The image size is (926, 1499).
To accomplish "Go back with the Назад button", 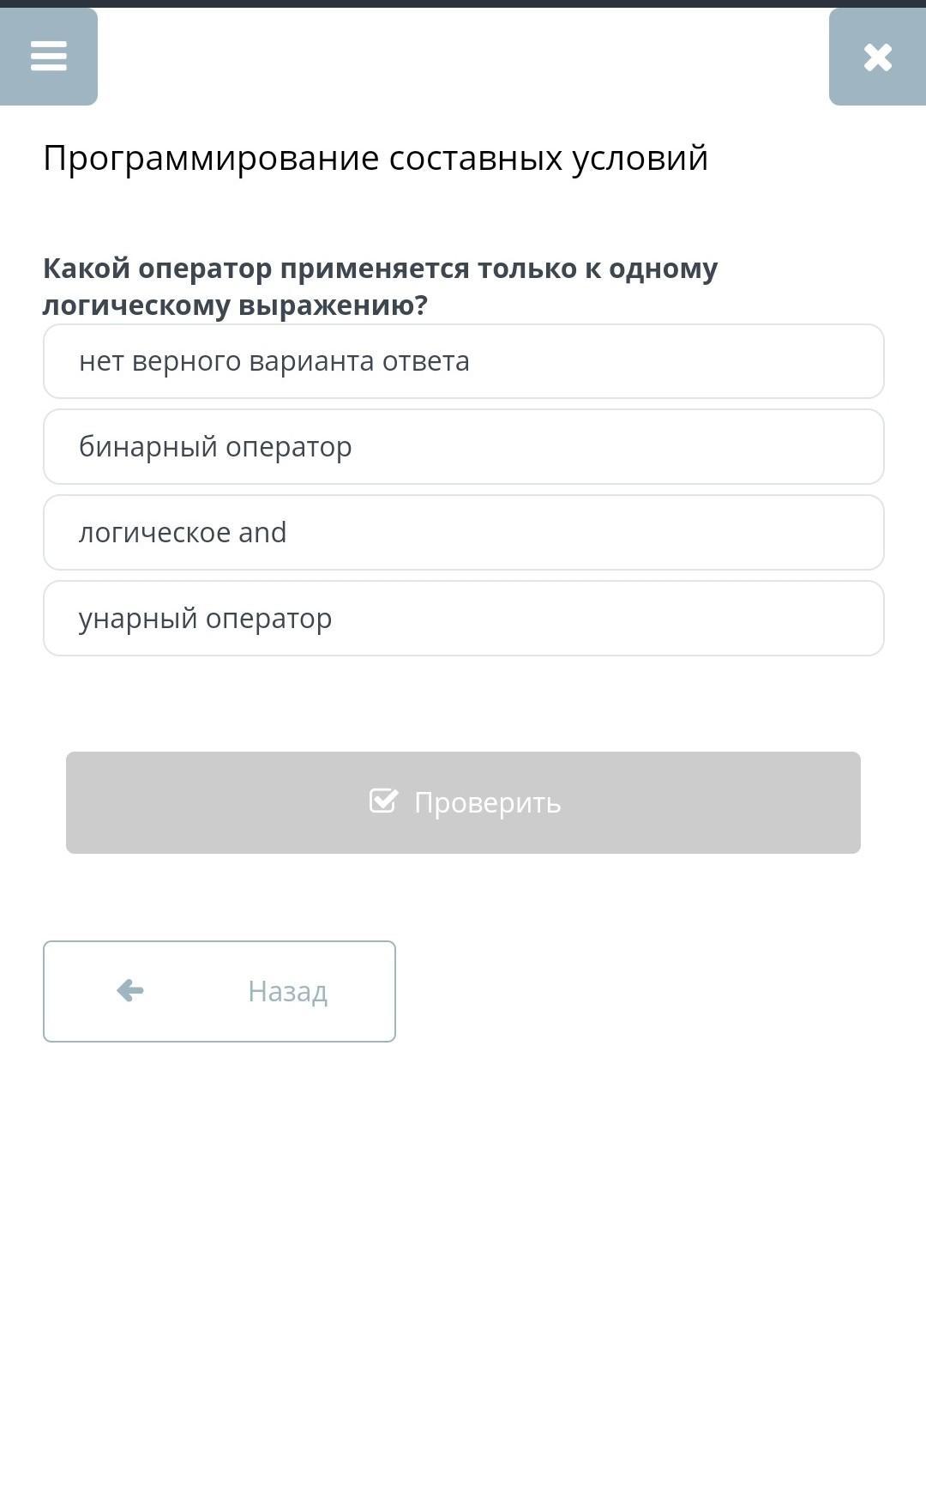I will (x=219, y=991).
